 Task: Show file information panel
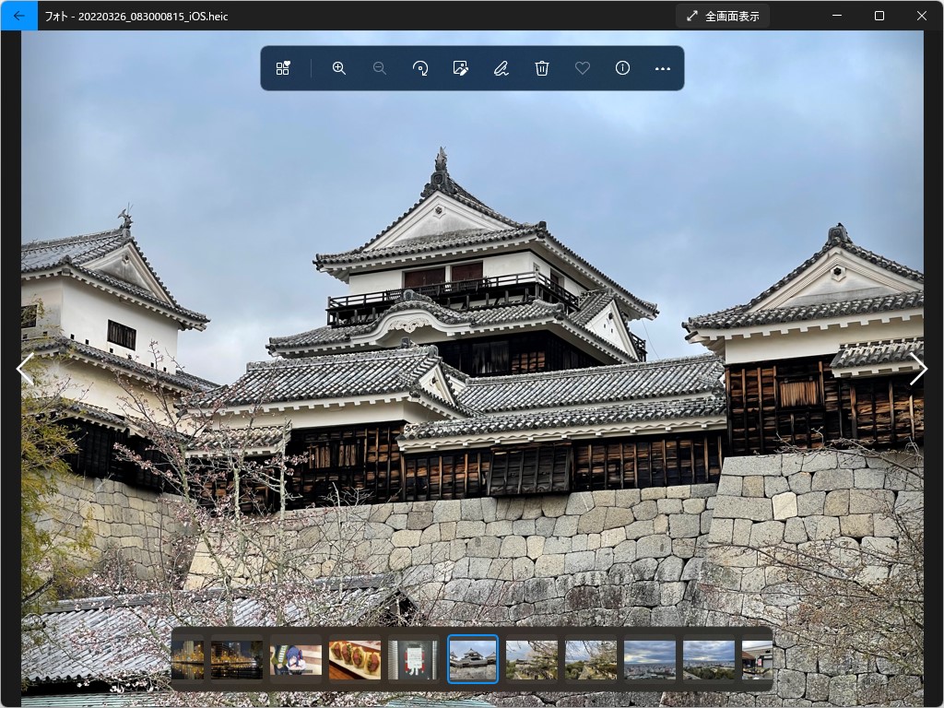click(x=622, y=67)
